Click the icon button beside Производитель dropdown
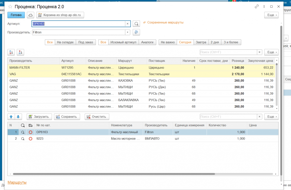Screen dimensions: 291x190 pos(136,32)
